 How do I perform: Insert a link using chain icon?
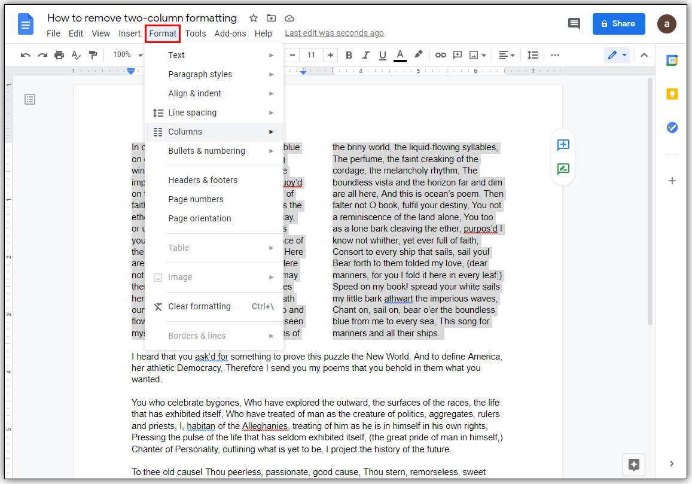[x=440, y=55]
